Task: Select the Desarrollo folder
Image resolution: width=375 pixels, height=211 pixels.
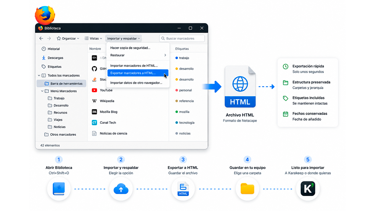Action: tap(58, 106)
